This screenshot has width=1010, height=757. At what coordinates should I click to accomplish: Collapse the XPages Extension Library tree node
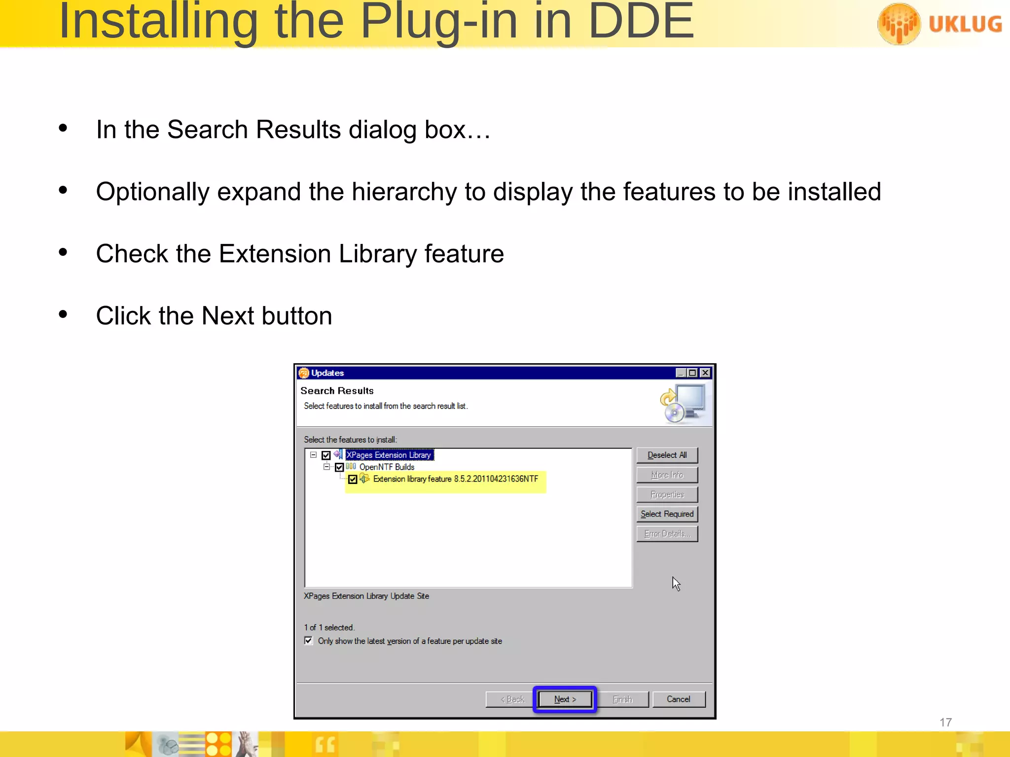point(314,455)
